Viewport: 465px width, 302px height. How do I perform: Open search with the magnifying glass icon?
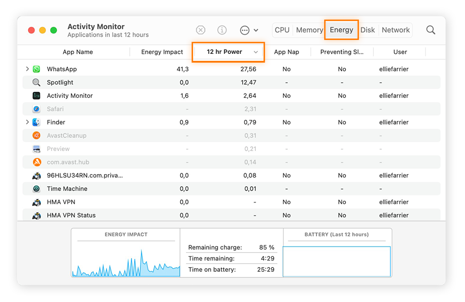coord(430,30)
